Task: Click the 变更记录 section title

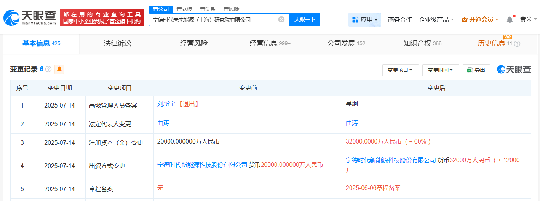Action: [24, 69]
